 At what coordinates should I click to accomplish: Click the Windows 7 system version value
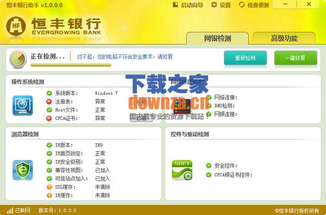tap(106, 93)
